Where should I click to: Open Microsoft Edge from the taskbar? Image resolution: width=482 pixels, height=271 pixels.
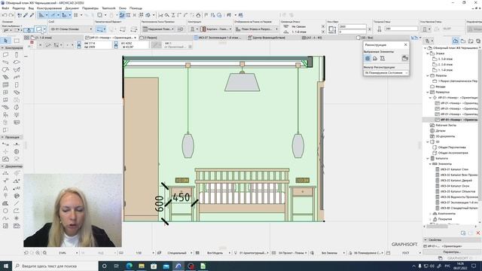point(129,266)
